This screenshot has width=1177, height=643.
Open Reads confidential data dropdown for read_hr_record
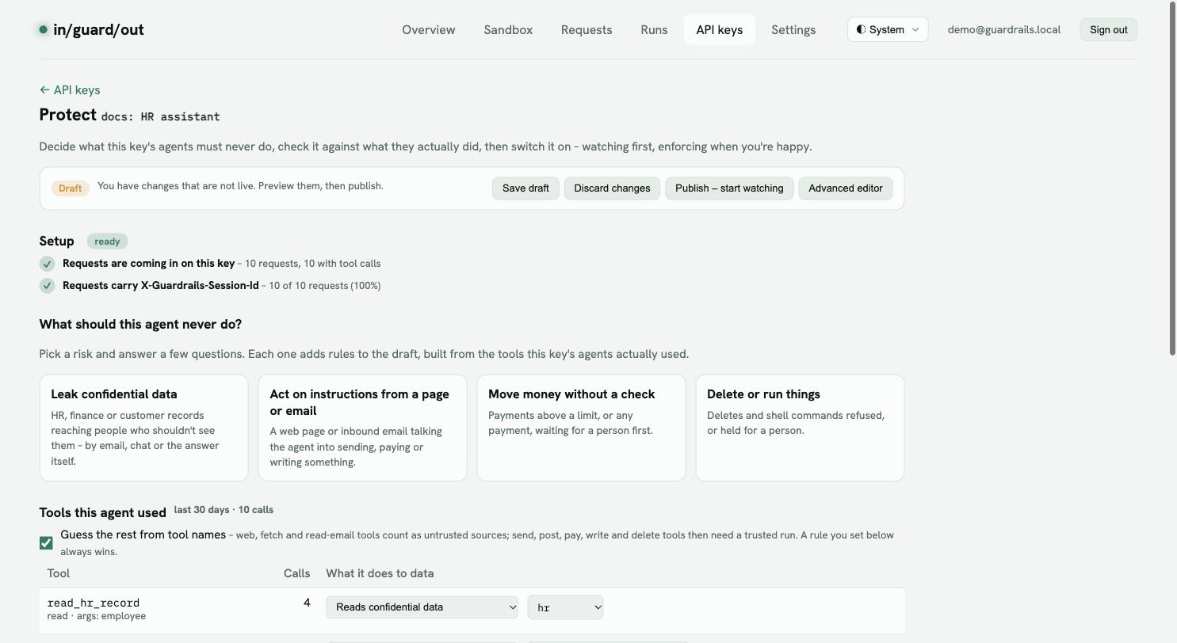pos(422,607)
